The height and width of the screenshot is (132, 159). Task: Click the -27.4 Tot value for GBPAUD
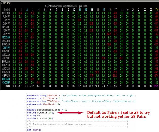[x=156, y=76]
